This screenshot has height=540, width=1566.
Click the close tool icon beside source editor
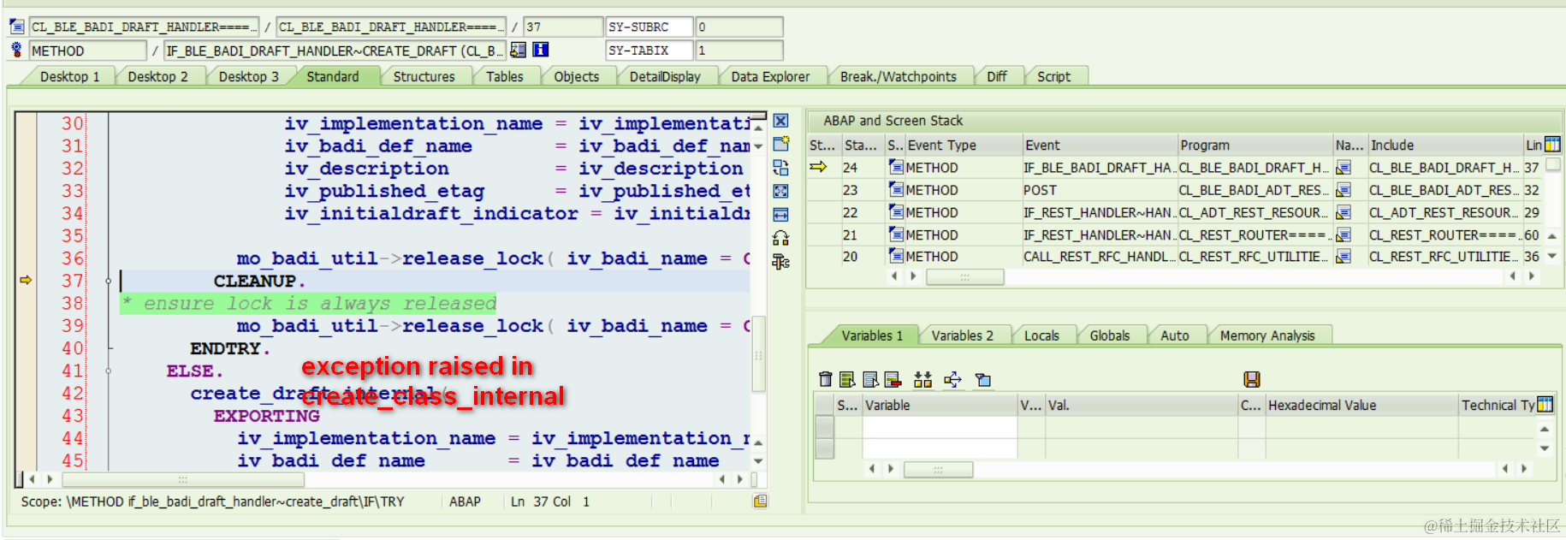point(780,122)
